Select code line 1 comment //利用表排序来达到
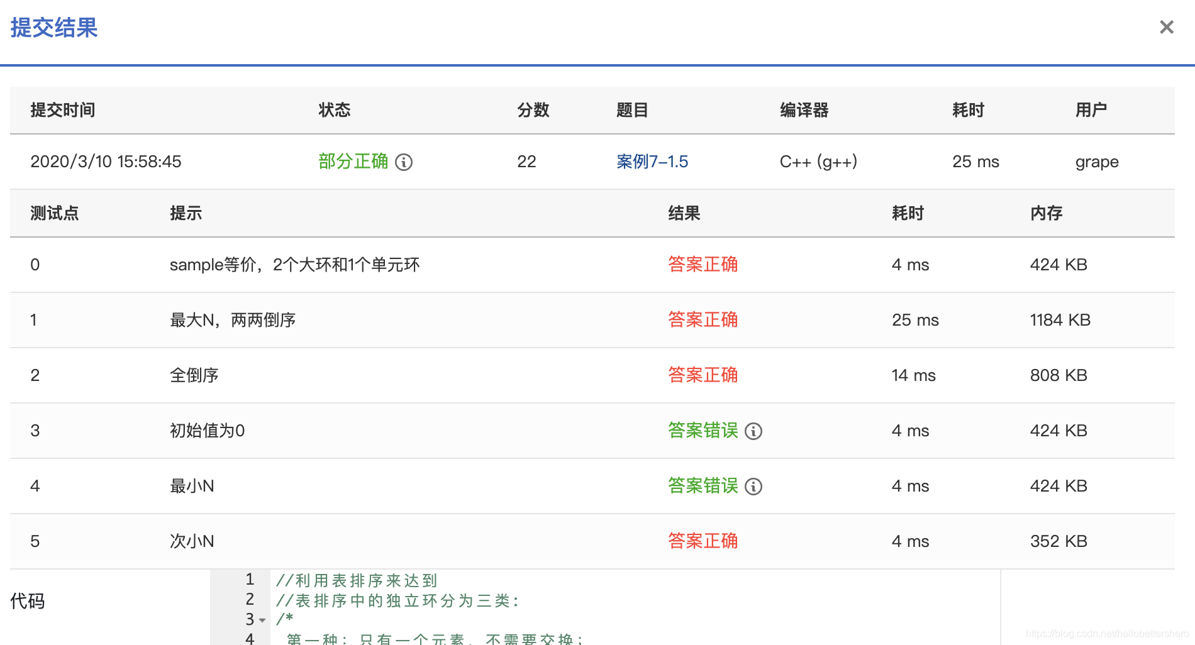Screen dimensions: 1195x645 pyautogui.click(x=357, y=580)
